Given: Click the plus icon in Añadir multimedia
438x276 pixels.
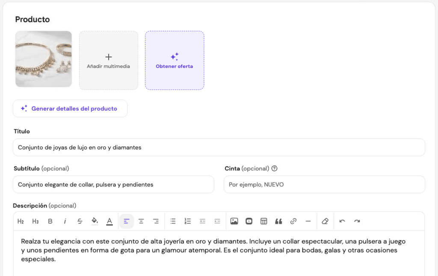Looking at the screenshot, I should coord(109,57).
